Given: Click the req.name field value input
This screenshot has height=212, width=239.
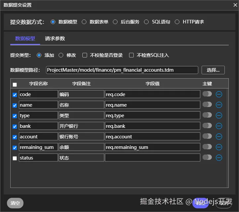Looking at the screenshot, I should click(153, 105).
